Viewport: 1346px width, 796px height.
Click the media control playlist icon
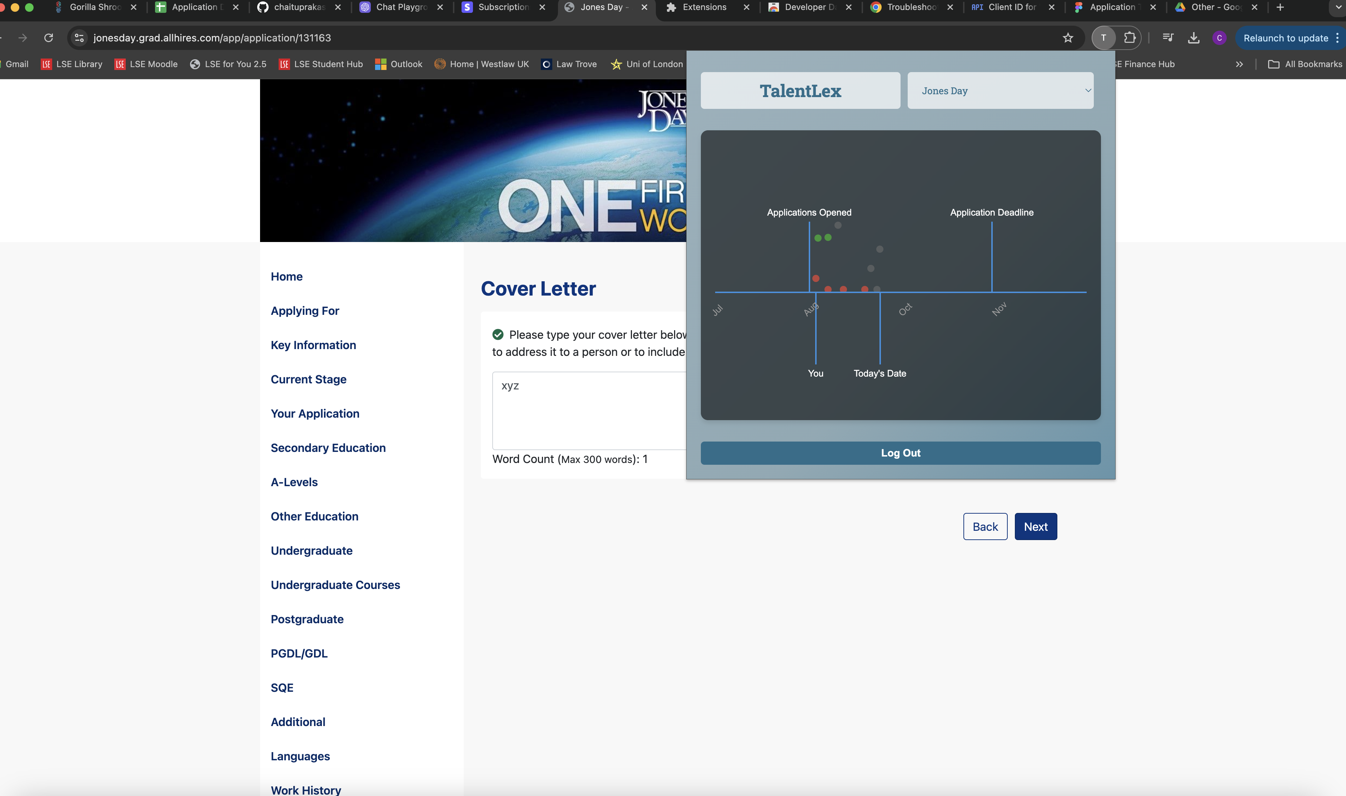tap(1168, 37)
